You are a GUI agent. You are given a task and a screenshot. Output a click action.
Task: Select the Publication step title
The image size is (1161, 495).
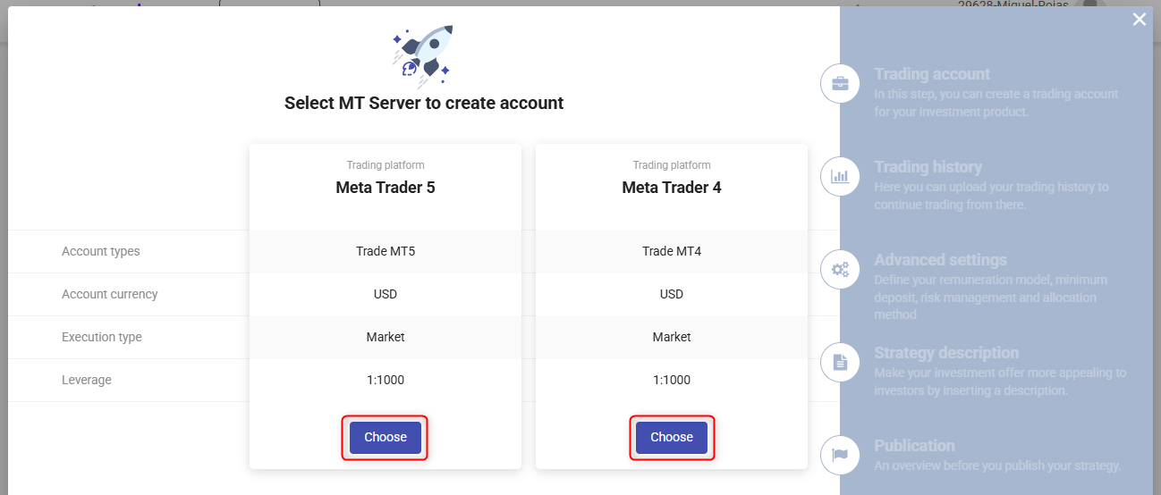(914, 446)
